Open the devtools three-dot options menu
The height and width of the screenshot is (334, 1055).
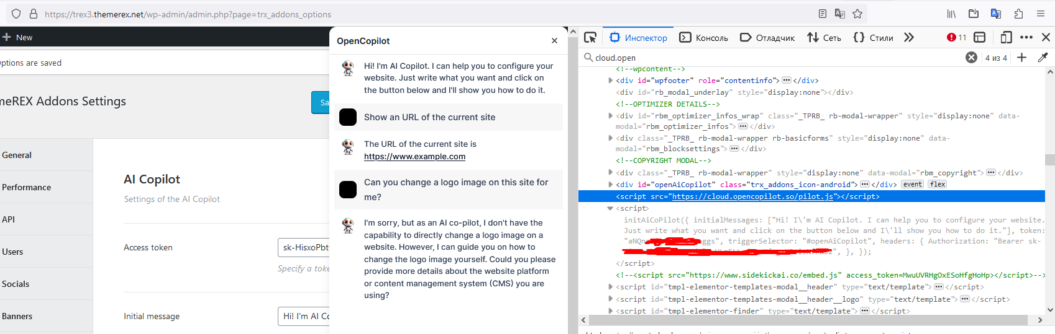click(x=1026, y=37)
